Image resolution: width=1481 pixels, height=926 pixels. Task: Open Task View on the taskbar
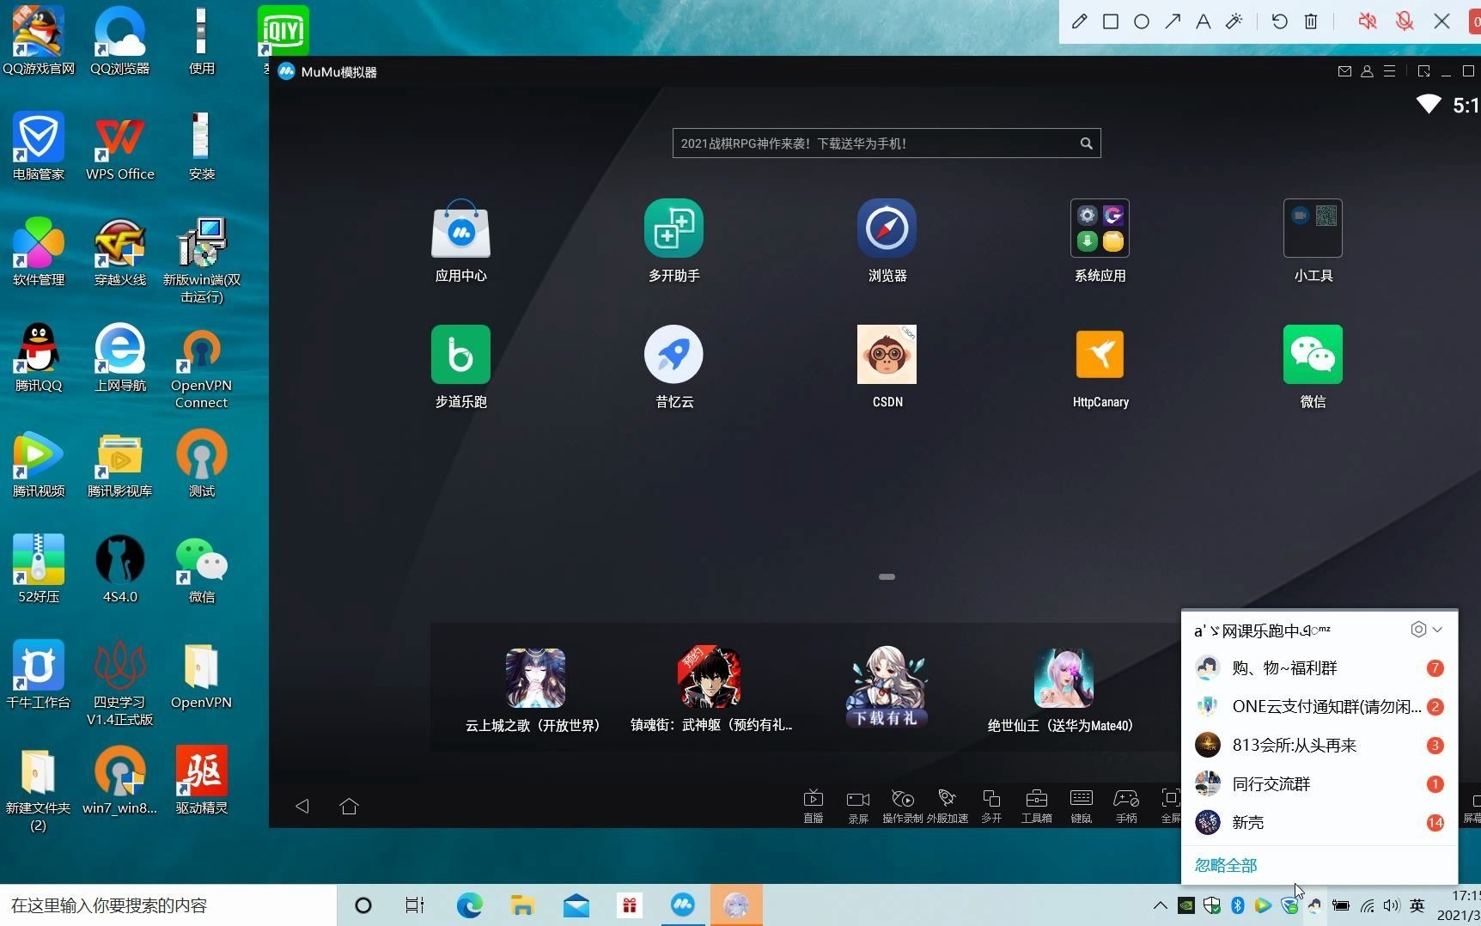(415, 905)
